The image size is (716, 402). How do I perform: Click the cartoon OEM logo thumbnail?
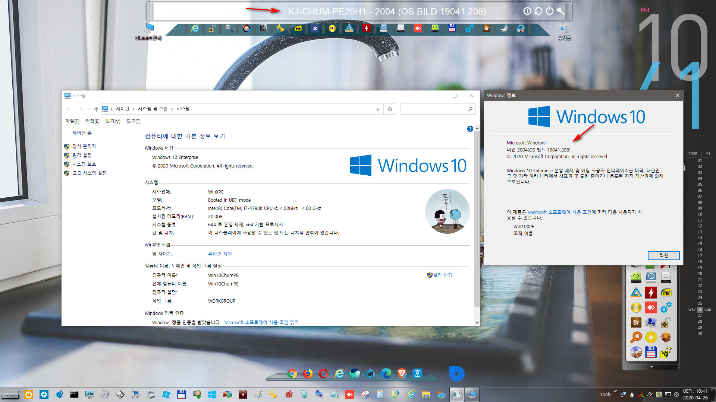pyautogui.click(x=447, y=211)
